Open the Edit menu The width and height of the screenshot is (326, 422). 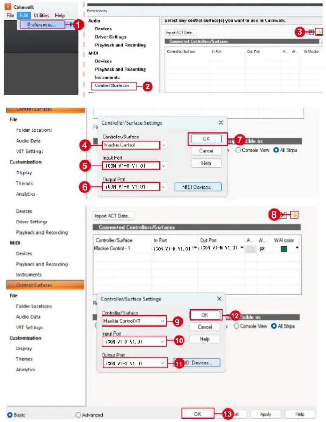coord(24,15)
